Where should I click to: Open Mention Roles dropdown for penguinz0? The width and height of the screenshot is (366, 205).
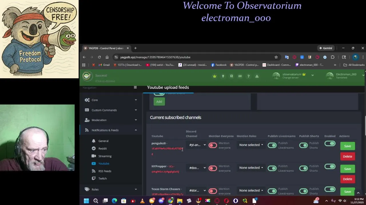click(251, 145)
